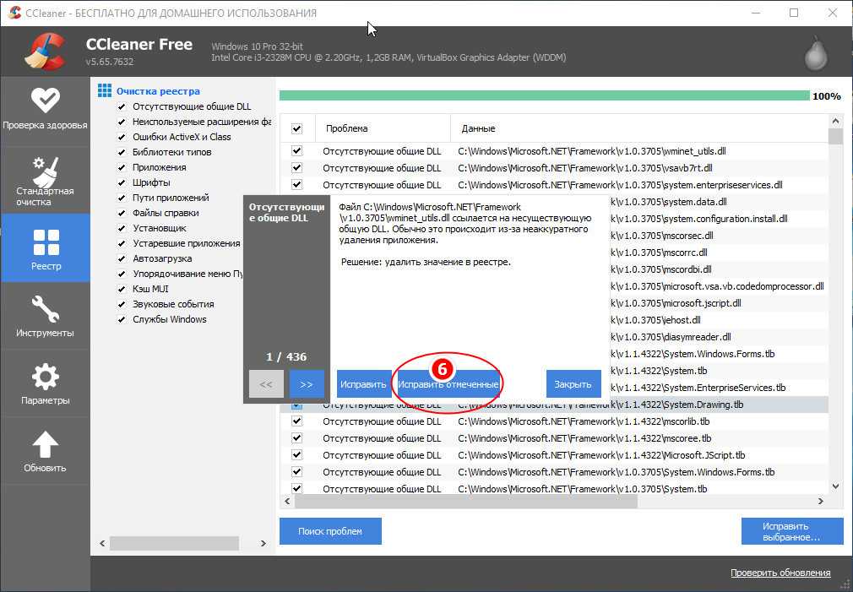This screenshot has height=592, width=853.
Task: Select the v1.0.3705 System.tlb row
Action: click(554, 489)
